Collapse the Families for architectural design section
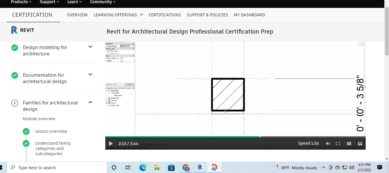The width and height of the screenshot is (389, 173). click(90, 102)
